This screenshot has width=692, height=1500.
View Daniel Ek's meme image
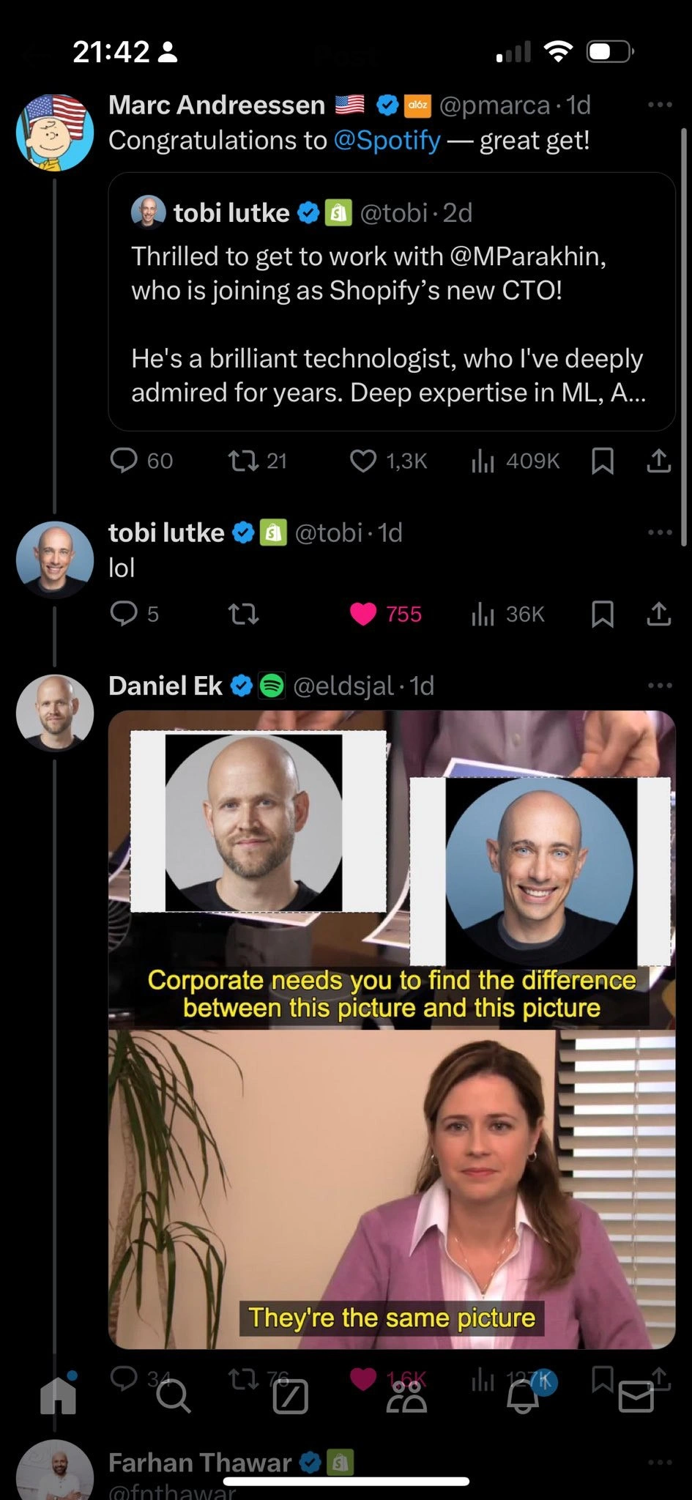tap(392, 1030)
